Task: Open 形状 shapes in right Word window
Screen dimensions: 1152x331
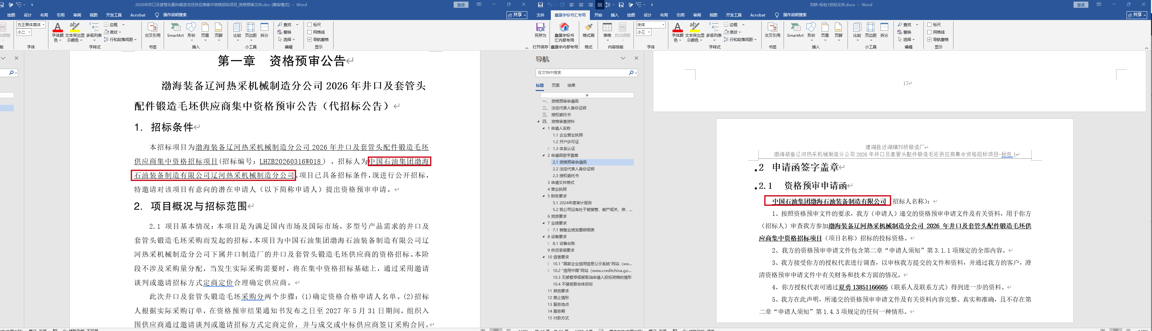Action: pyautogui.click(x=811, y=31)
